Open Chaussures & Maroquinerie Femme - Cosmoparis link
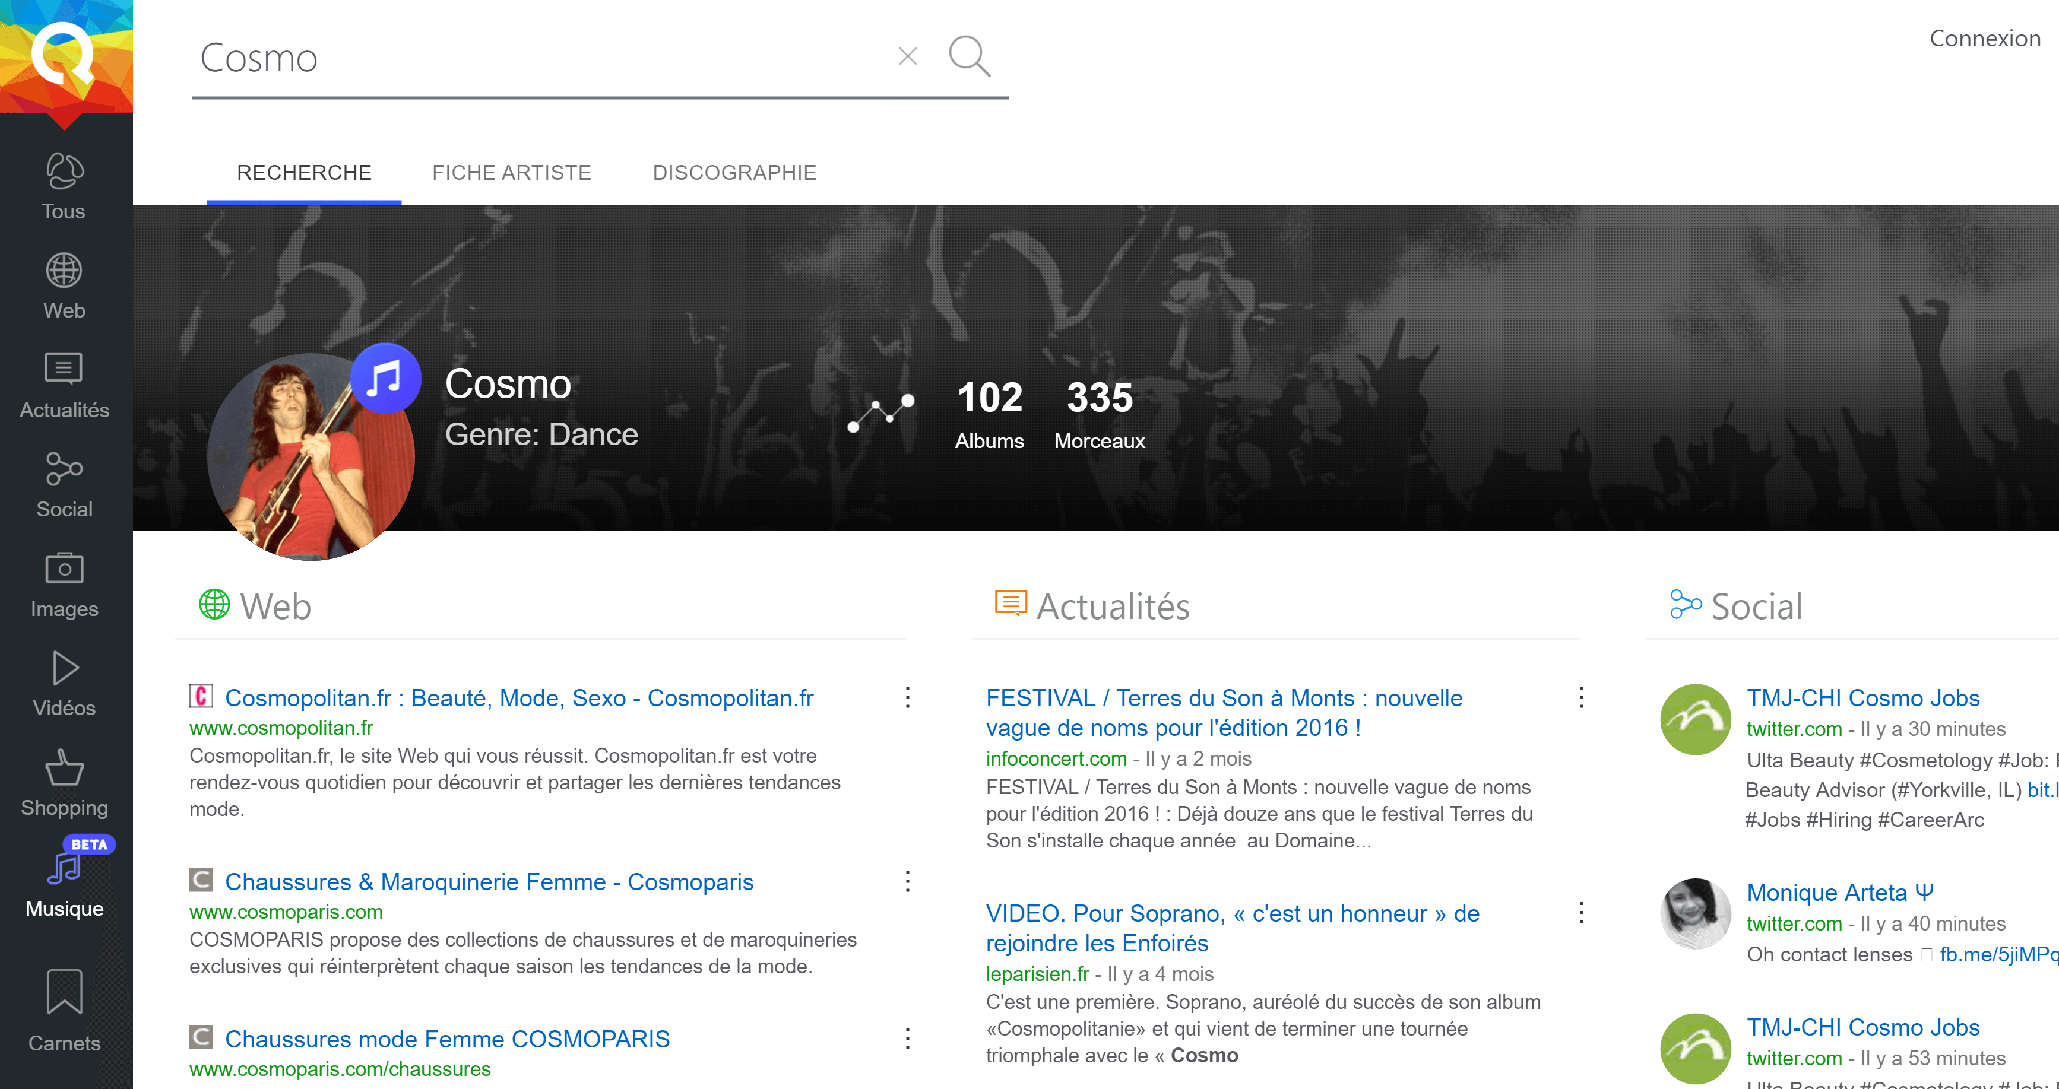 [489, 881]
